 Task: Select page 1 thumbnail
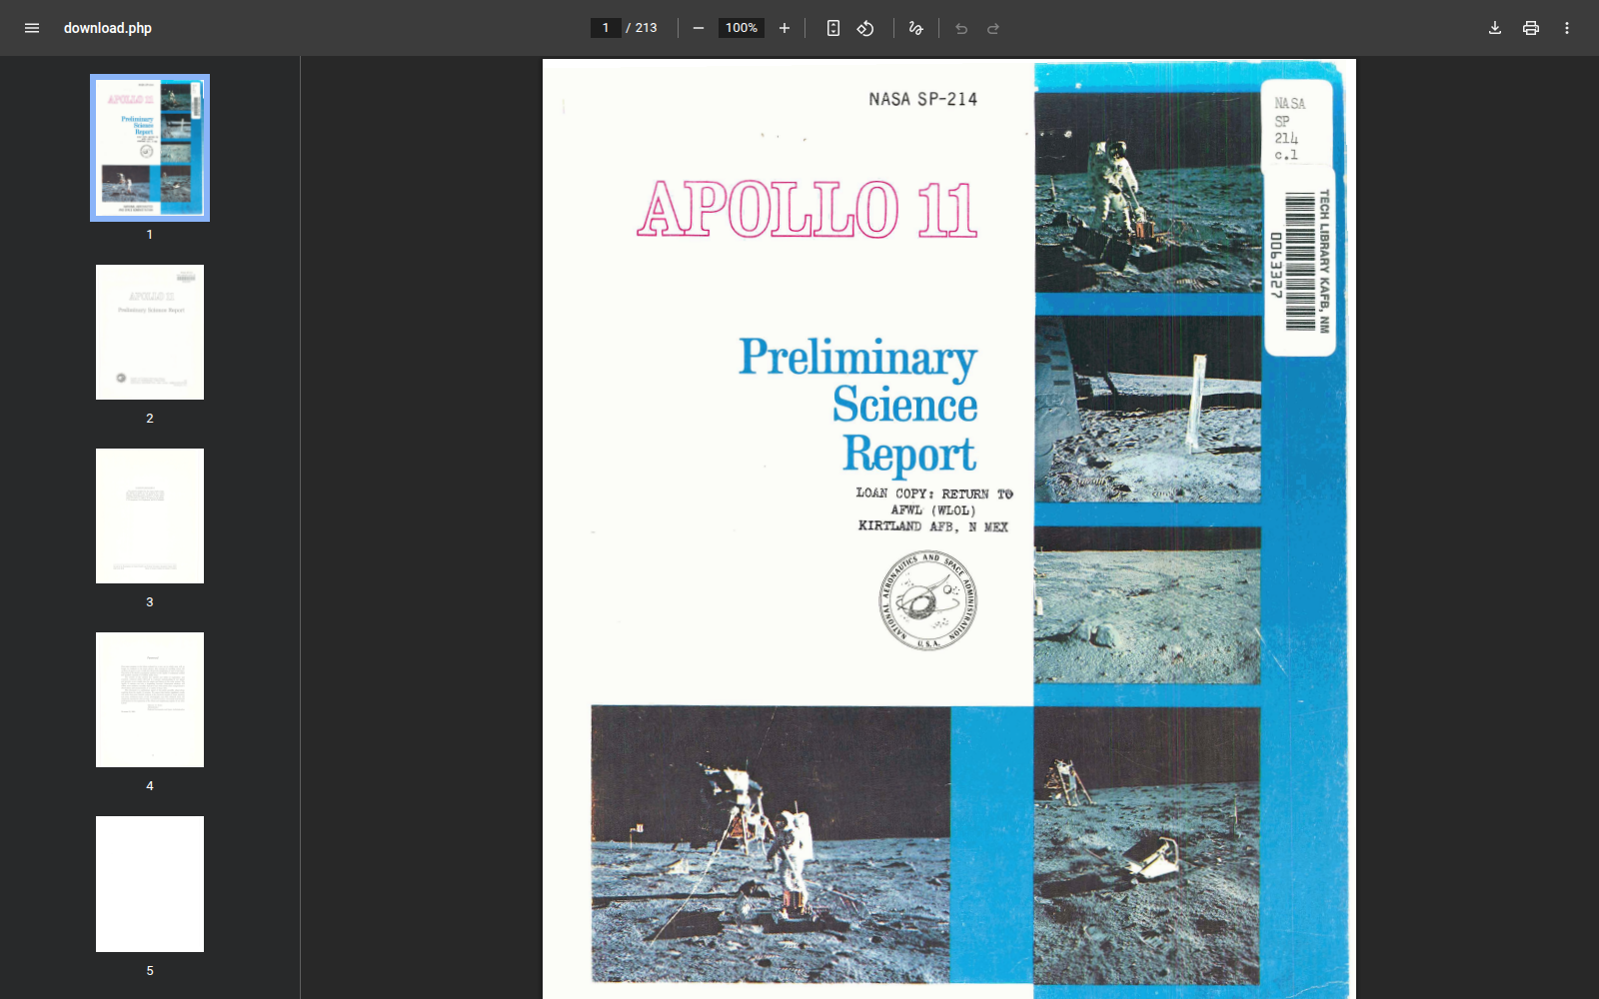150,148
